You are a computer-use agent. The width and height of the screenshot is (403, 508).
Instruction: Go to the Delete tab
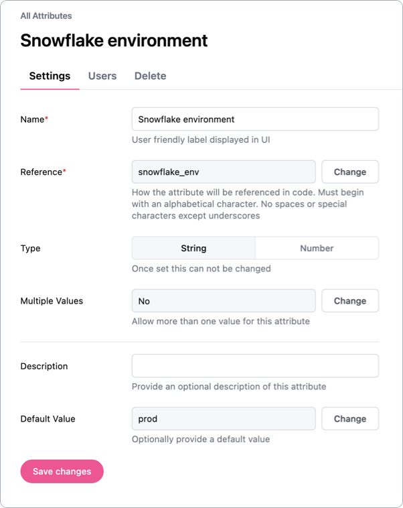pos(150,76)
